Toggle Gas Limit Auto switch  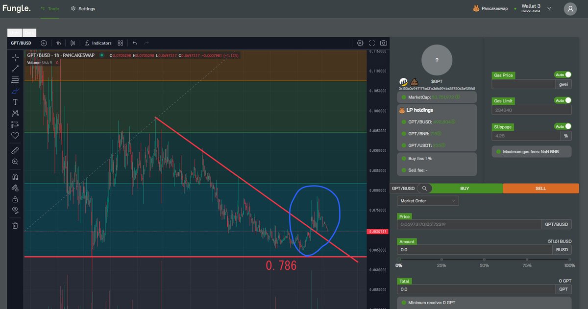(x=563, y=100)
